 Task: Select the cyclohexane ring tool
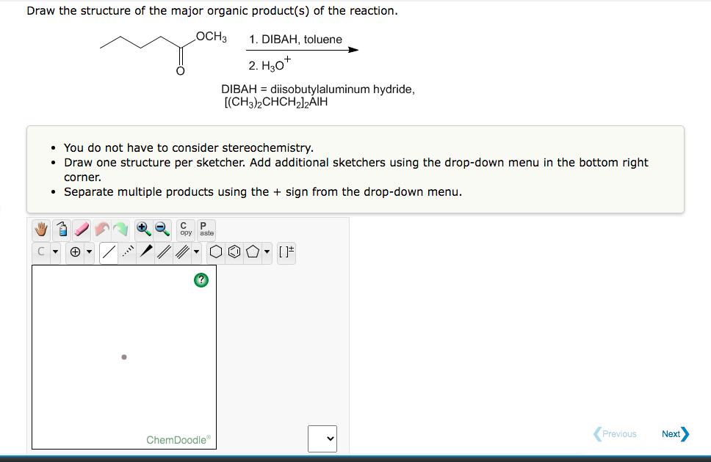pyautogui.click(x=217, y=252)
